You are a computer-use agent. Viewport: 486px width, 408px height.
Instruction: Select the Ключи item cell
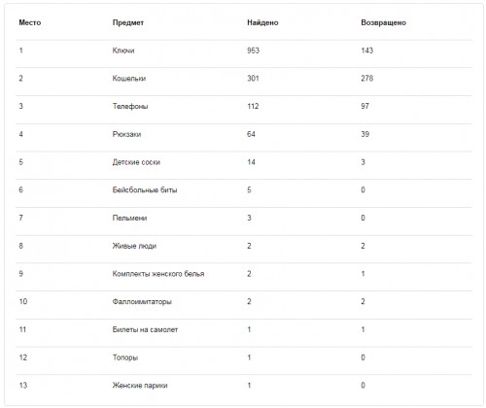click(x=123, y=51)
